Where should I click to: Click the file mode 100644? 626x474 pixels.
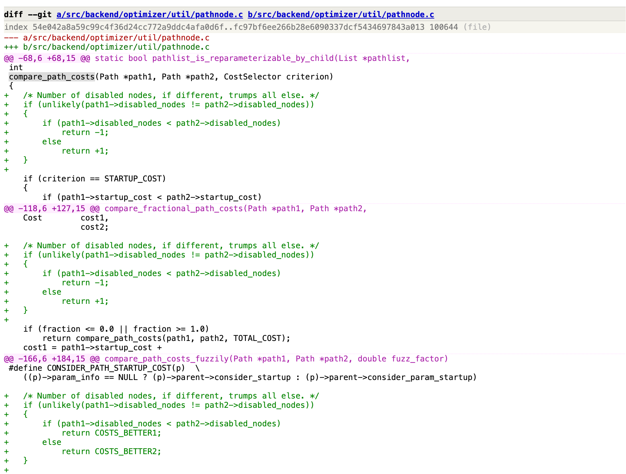click(x=444, y=27)
